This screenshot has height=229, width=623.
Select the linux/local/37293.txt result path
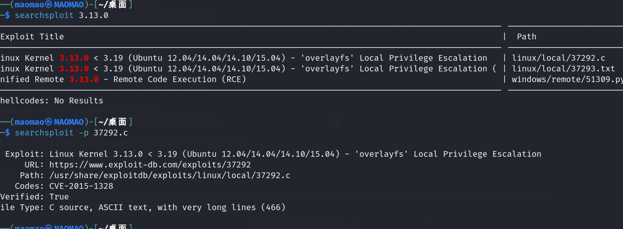coord(563,69)
